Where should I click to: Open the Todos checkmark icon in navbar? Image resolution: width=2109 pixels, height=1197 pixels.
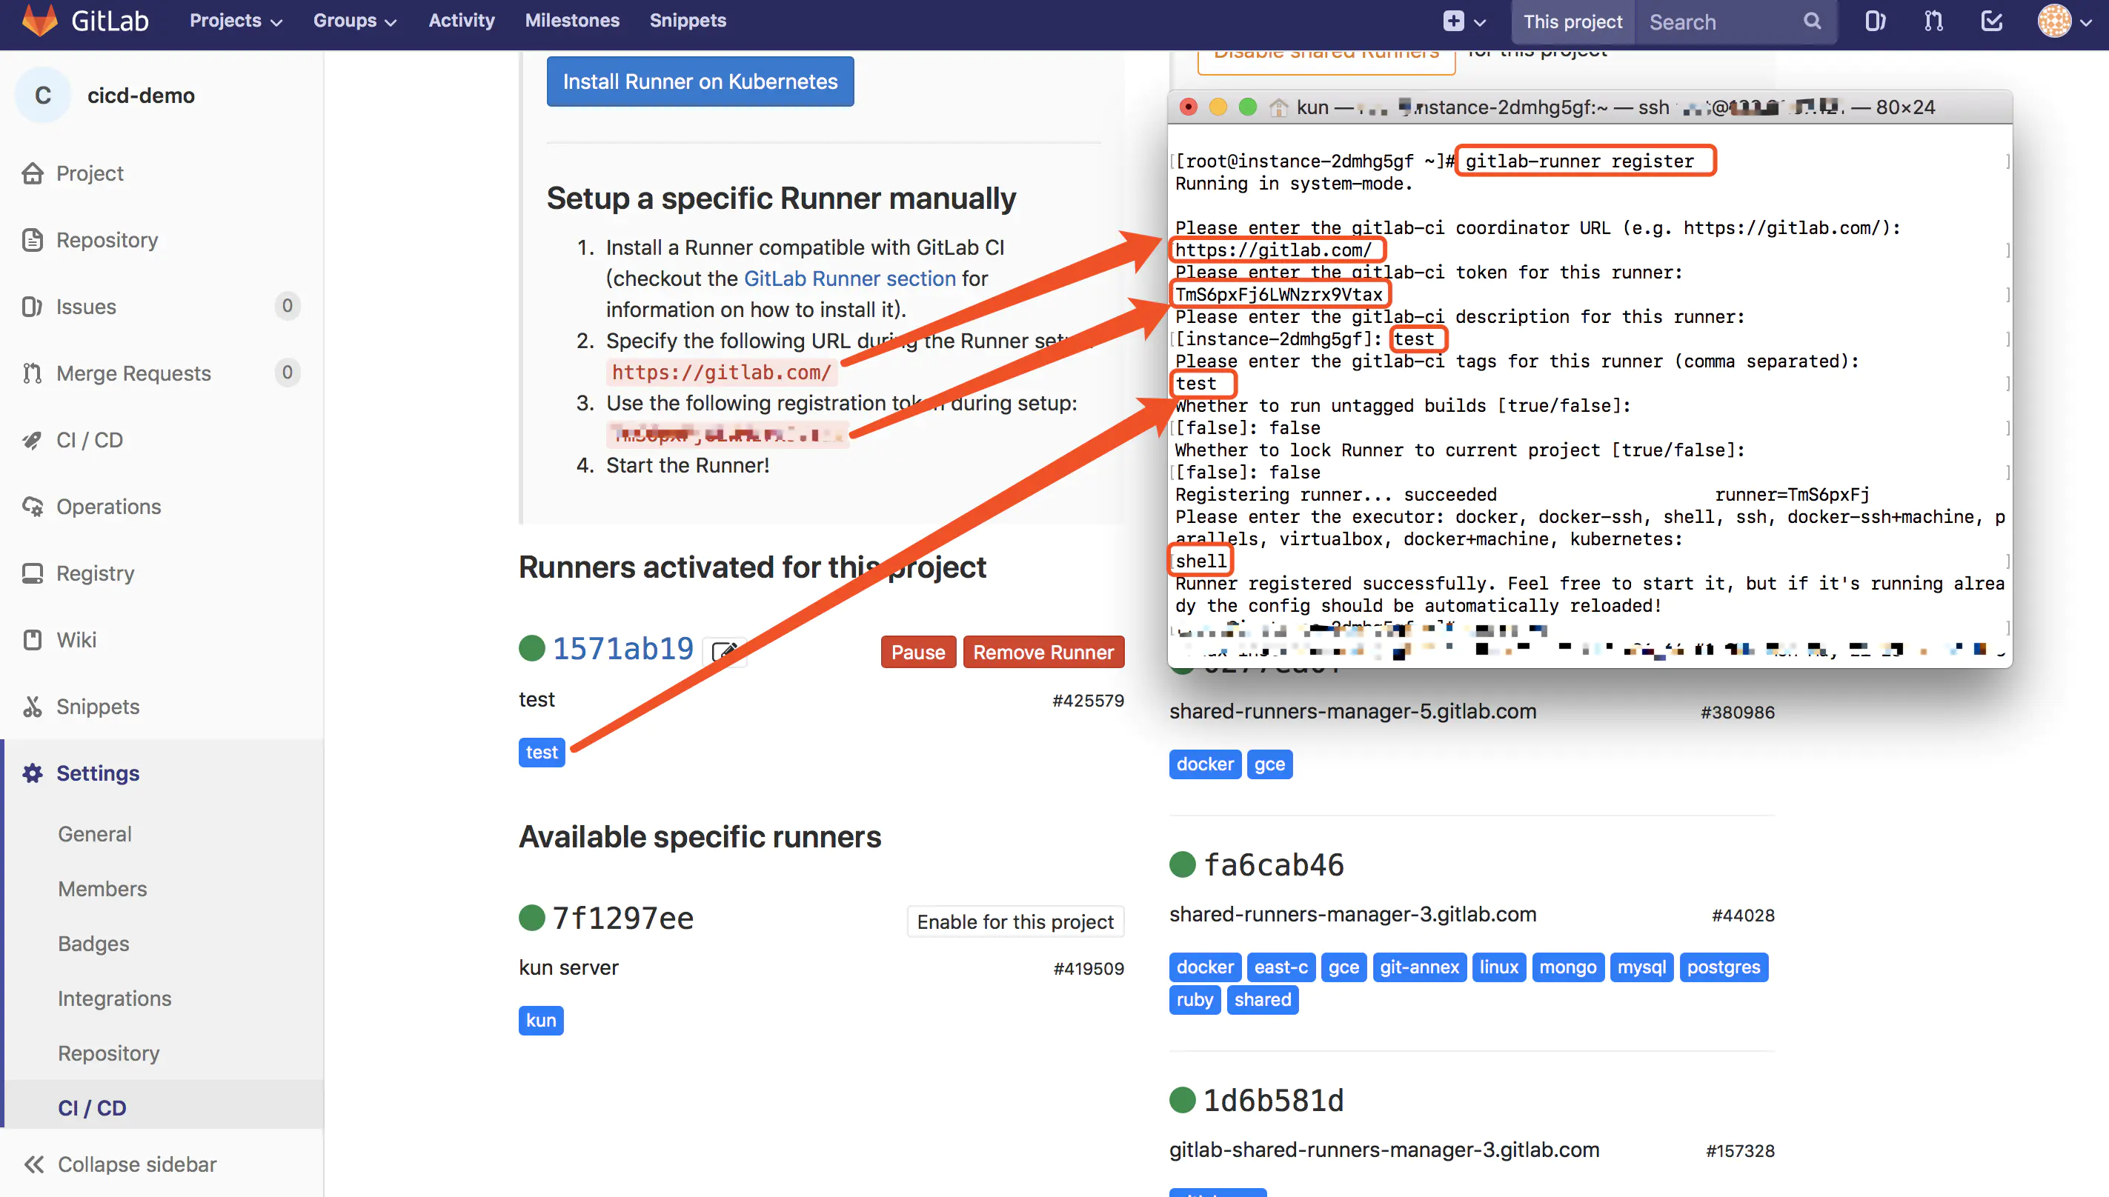pyautogui.click(x=1991, y=21)
